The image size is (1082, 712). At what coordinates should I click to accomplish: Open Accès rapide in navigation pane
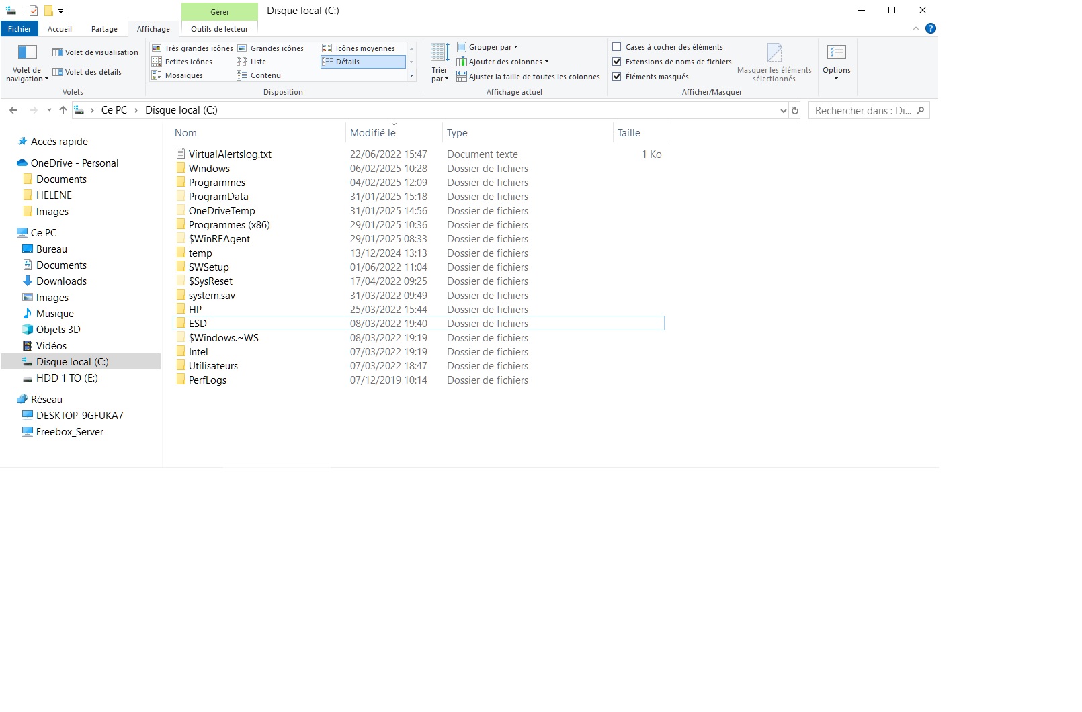pos(59,142)
